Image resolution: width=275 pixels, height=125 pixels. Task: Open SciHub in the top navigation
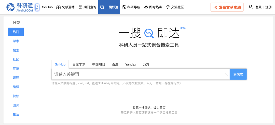47,7
